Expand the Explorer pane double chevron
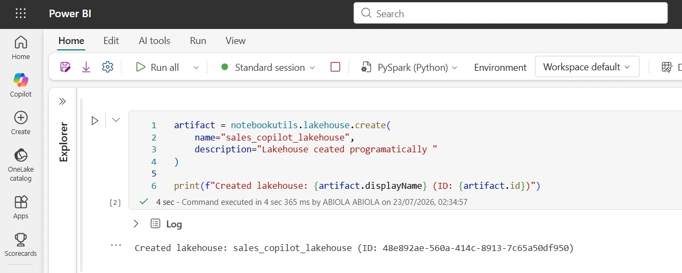 [x=62, y=101]
